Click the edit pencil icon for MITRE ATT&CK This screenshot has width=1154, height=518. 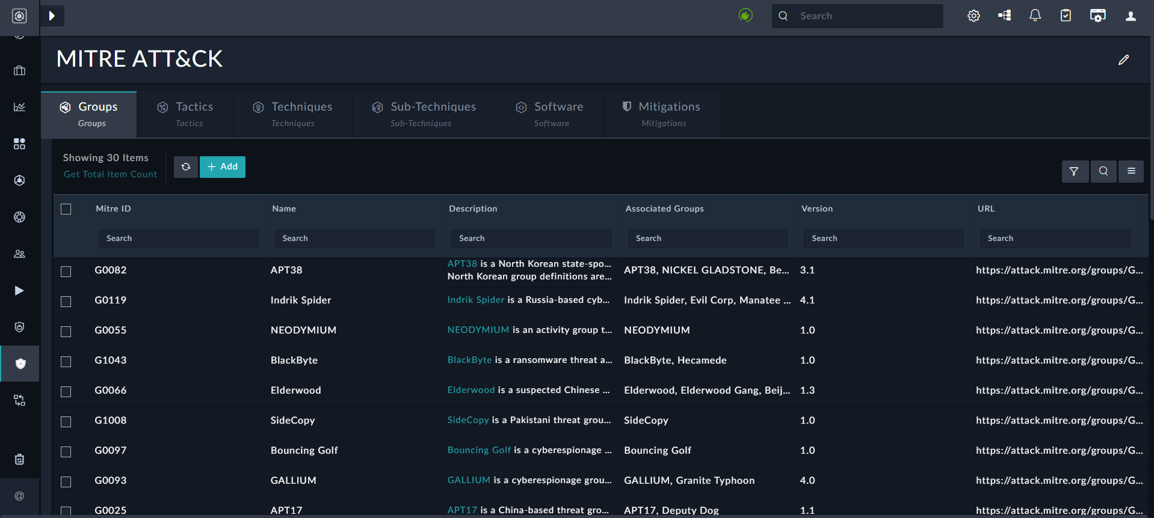click(x=1123, y=59)
